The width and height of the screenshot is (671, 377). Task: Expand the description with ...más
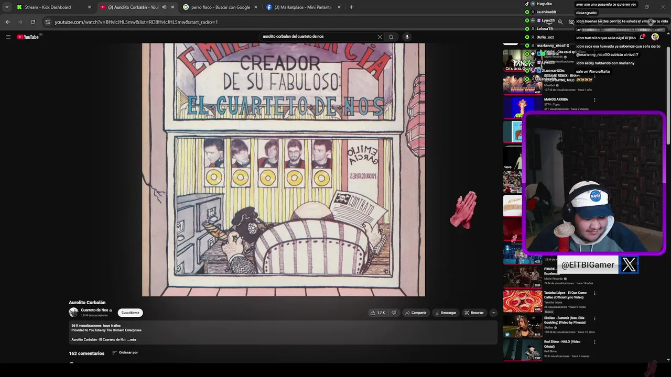coord(132,339)
